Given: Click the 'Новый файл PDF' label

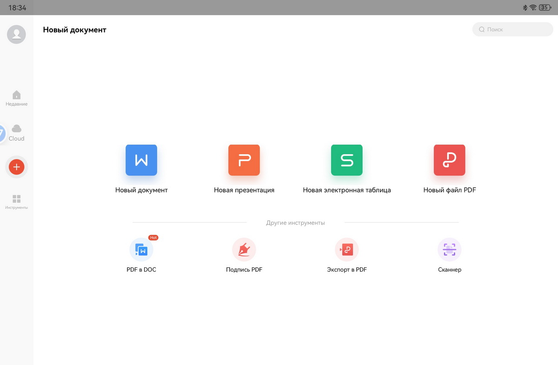Looking at the screenshot, I should pyautogui.click(x=450, y=190).
